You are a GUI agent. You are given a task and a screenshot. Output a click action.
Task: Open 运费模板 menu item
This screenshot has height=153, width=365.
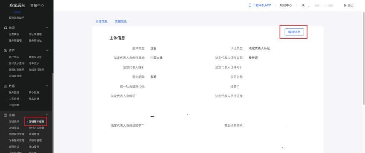(14, 34)
